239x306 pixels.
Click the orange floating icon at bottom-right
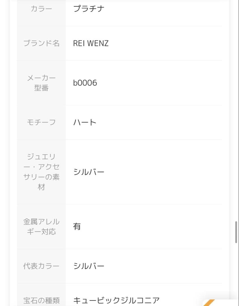click(x=209, y=302)
